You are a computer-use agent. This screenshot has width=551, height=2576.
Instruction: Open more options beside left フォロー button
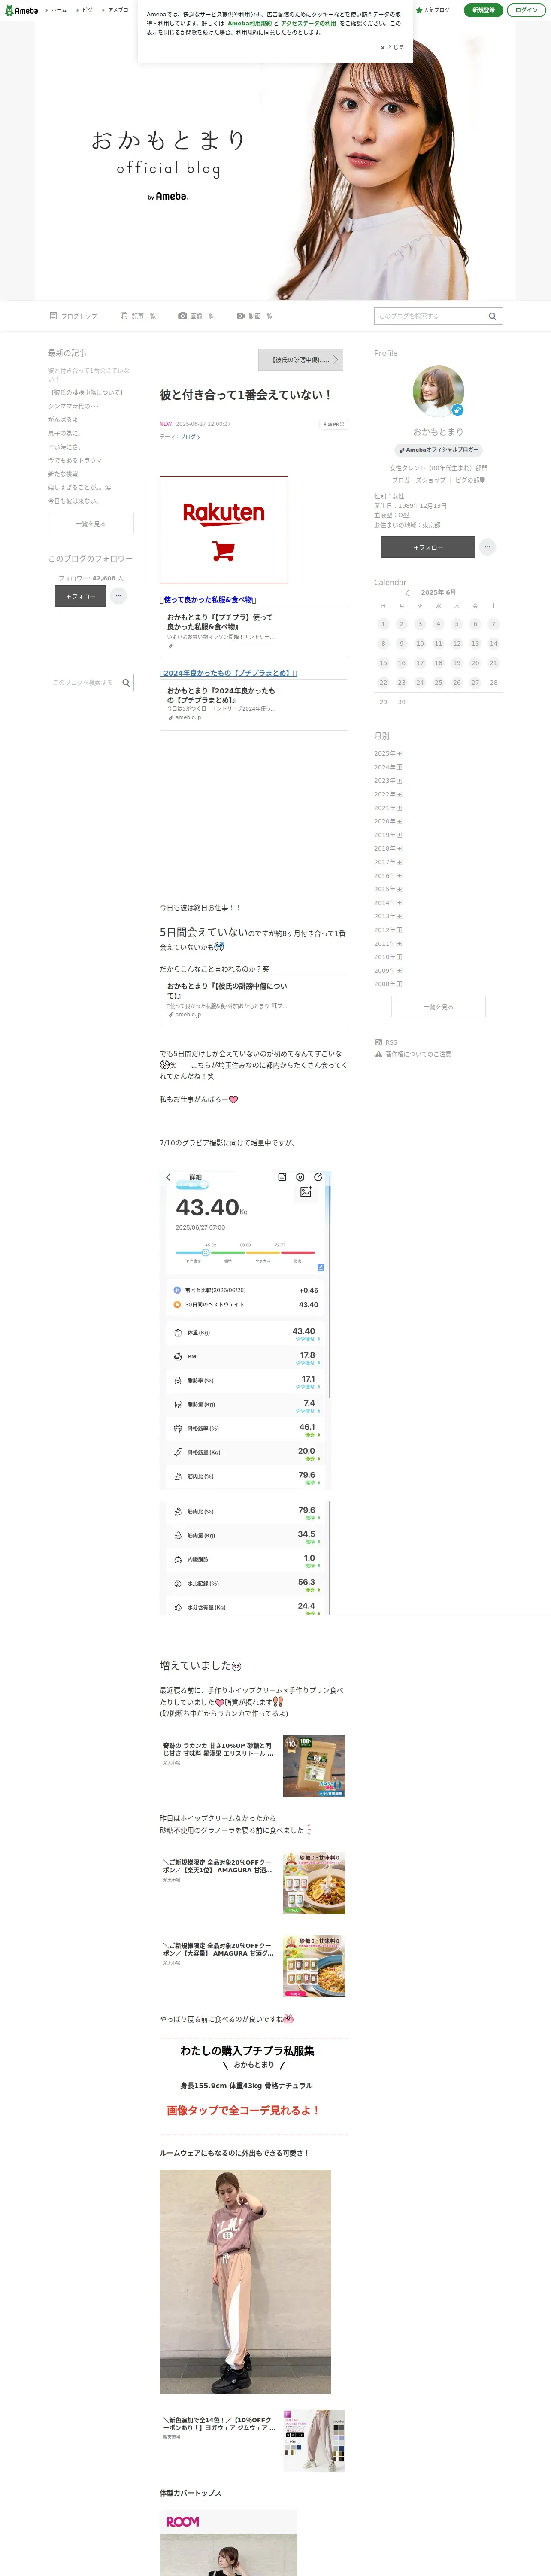[x=118, y=596]
